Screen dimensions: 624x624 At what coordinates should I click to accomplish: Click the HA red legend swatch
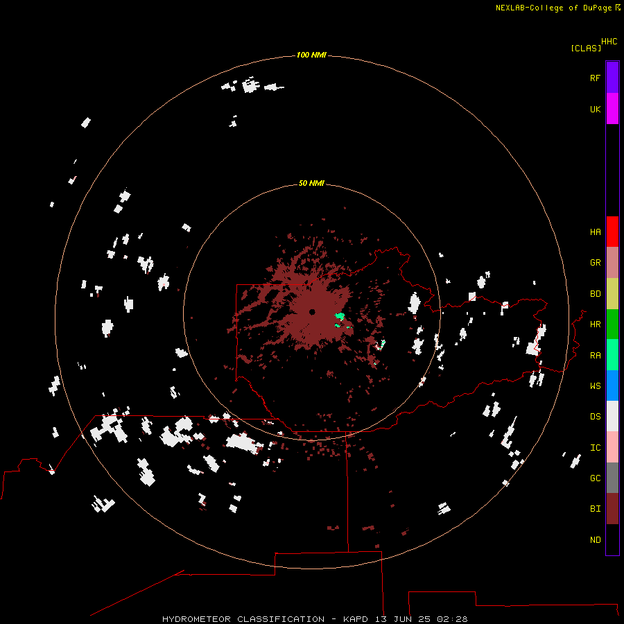click(x=612, y=232)
